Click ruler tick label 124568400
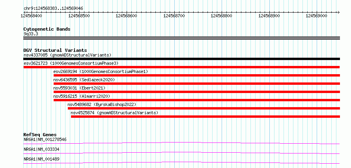 (31, 16)
